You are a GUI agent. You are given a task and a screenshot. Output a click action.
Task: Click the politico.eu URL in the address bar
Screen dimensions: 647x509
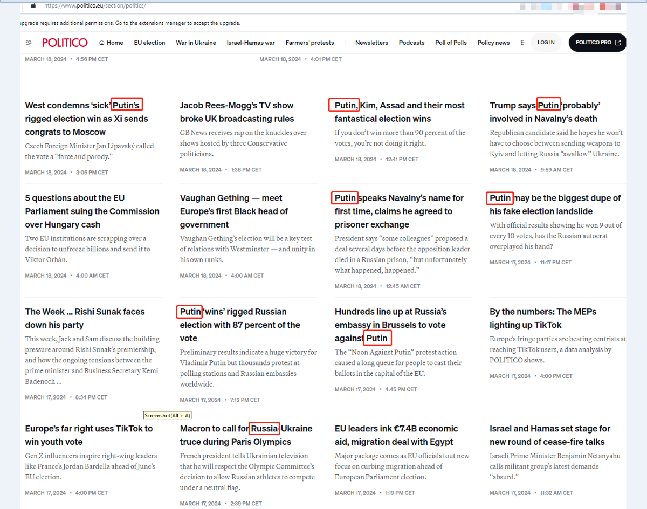tap(95, 5)
